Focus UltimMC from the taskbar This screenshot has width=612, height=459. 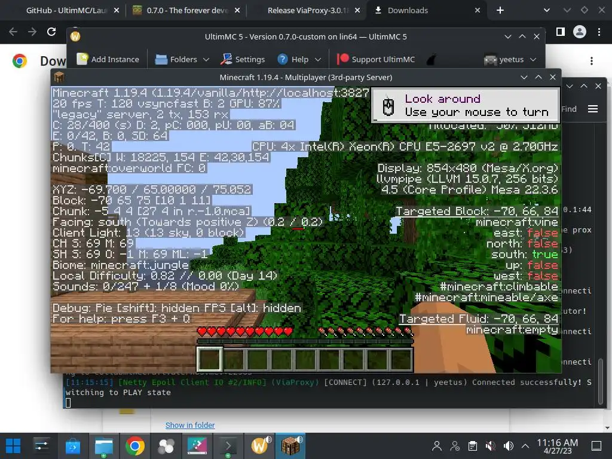tap(260, 446)
